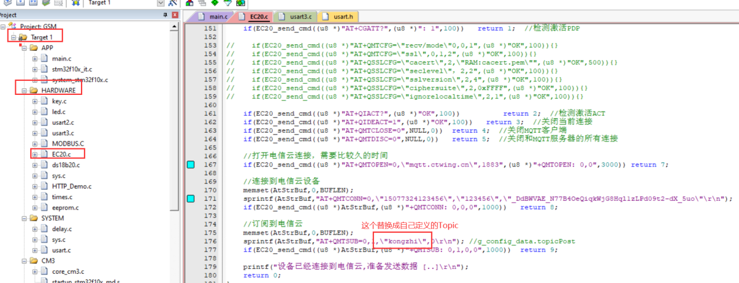The height and width of the screenshot is (283, 739).
Task: Close the Project panel with red X
Action: pyautogui.click(x=175, y=15)
